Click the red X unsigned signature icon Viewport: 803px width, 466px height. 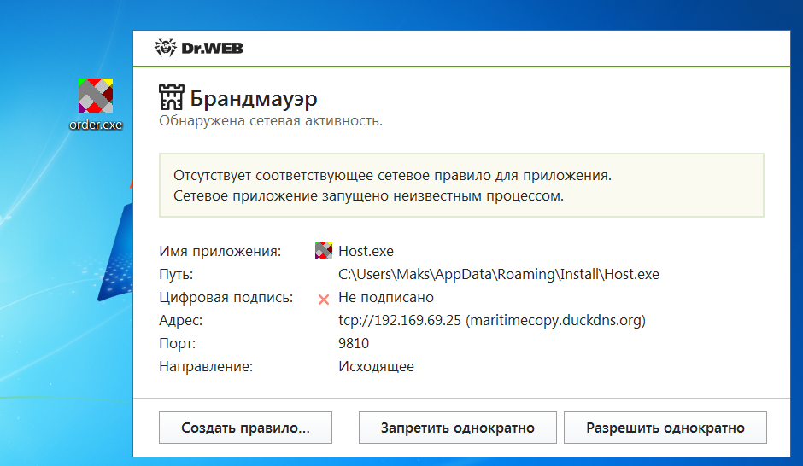(324, 300)
